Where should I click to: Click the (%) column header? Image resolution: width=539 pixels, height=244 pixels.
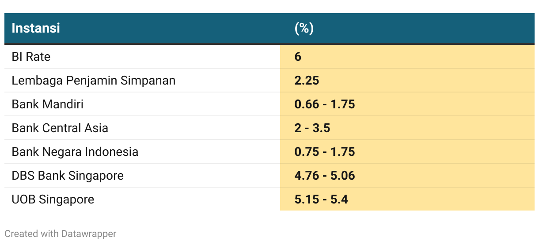(x=304, y=28)
